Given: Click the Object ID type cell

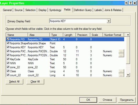Looking at the screenshot, I should (x=55, y=39).
